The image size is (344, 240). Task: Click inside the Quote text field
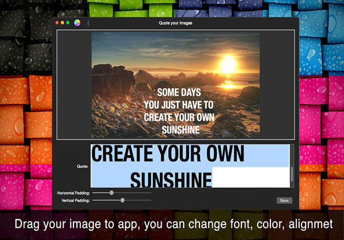click(190, 166)
